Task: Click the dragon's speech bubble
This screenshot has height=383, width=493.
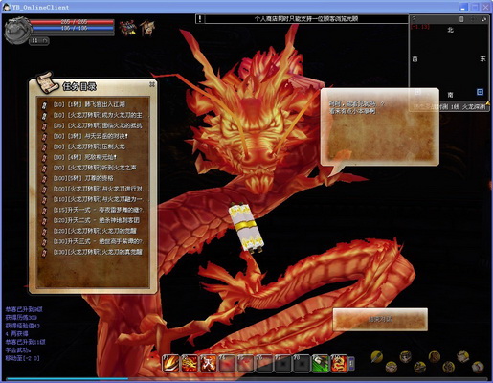Action: tap(380, 126)
